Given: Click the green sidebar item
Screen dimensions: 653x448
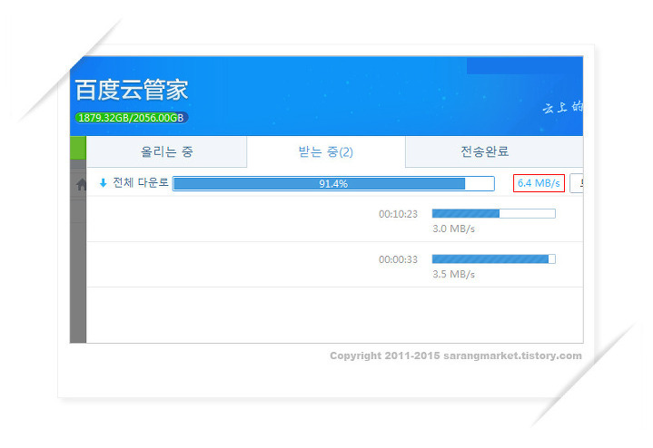Looking at the screenshot, I should pos(78,148).
